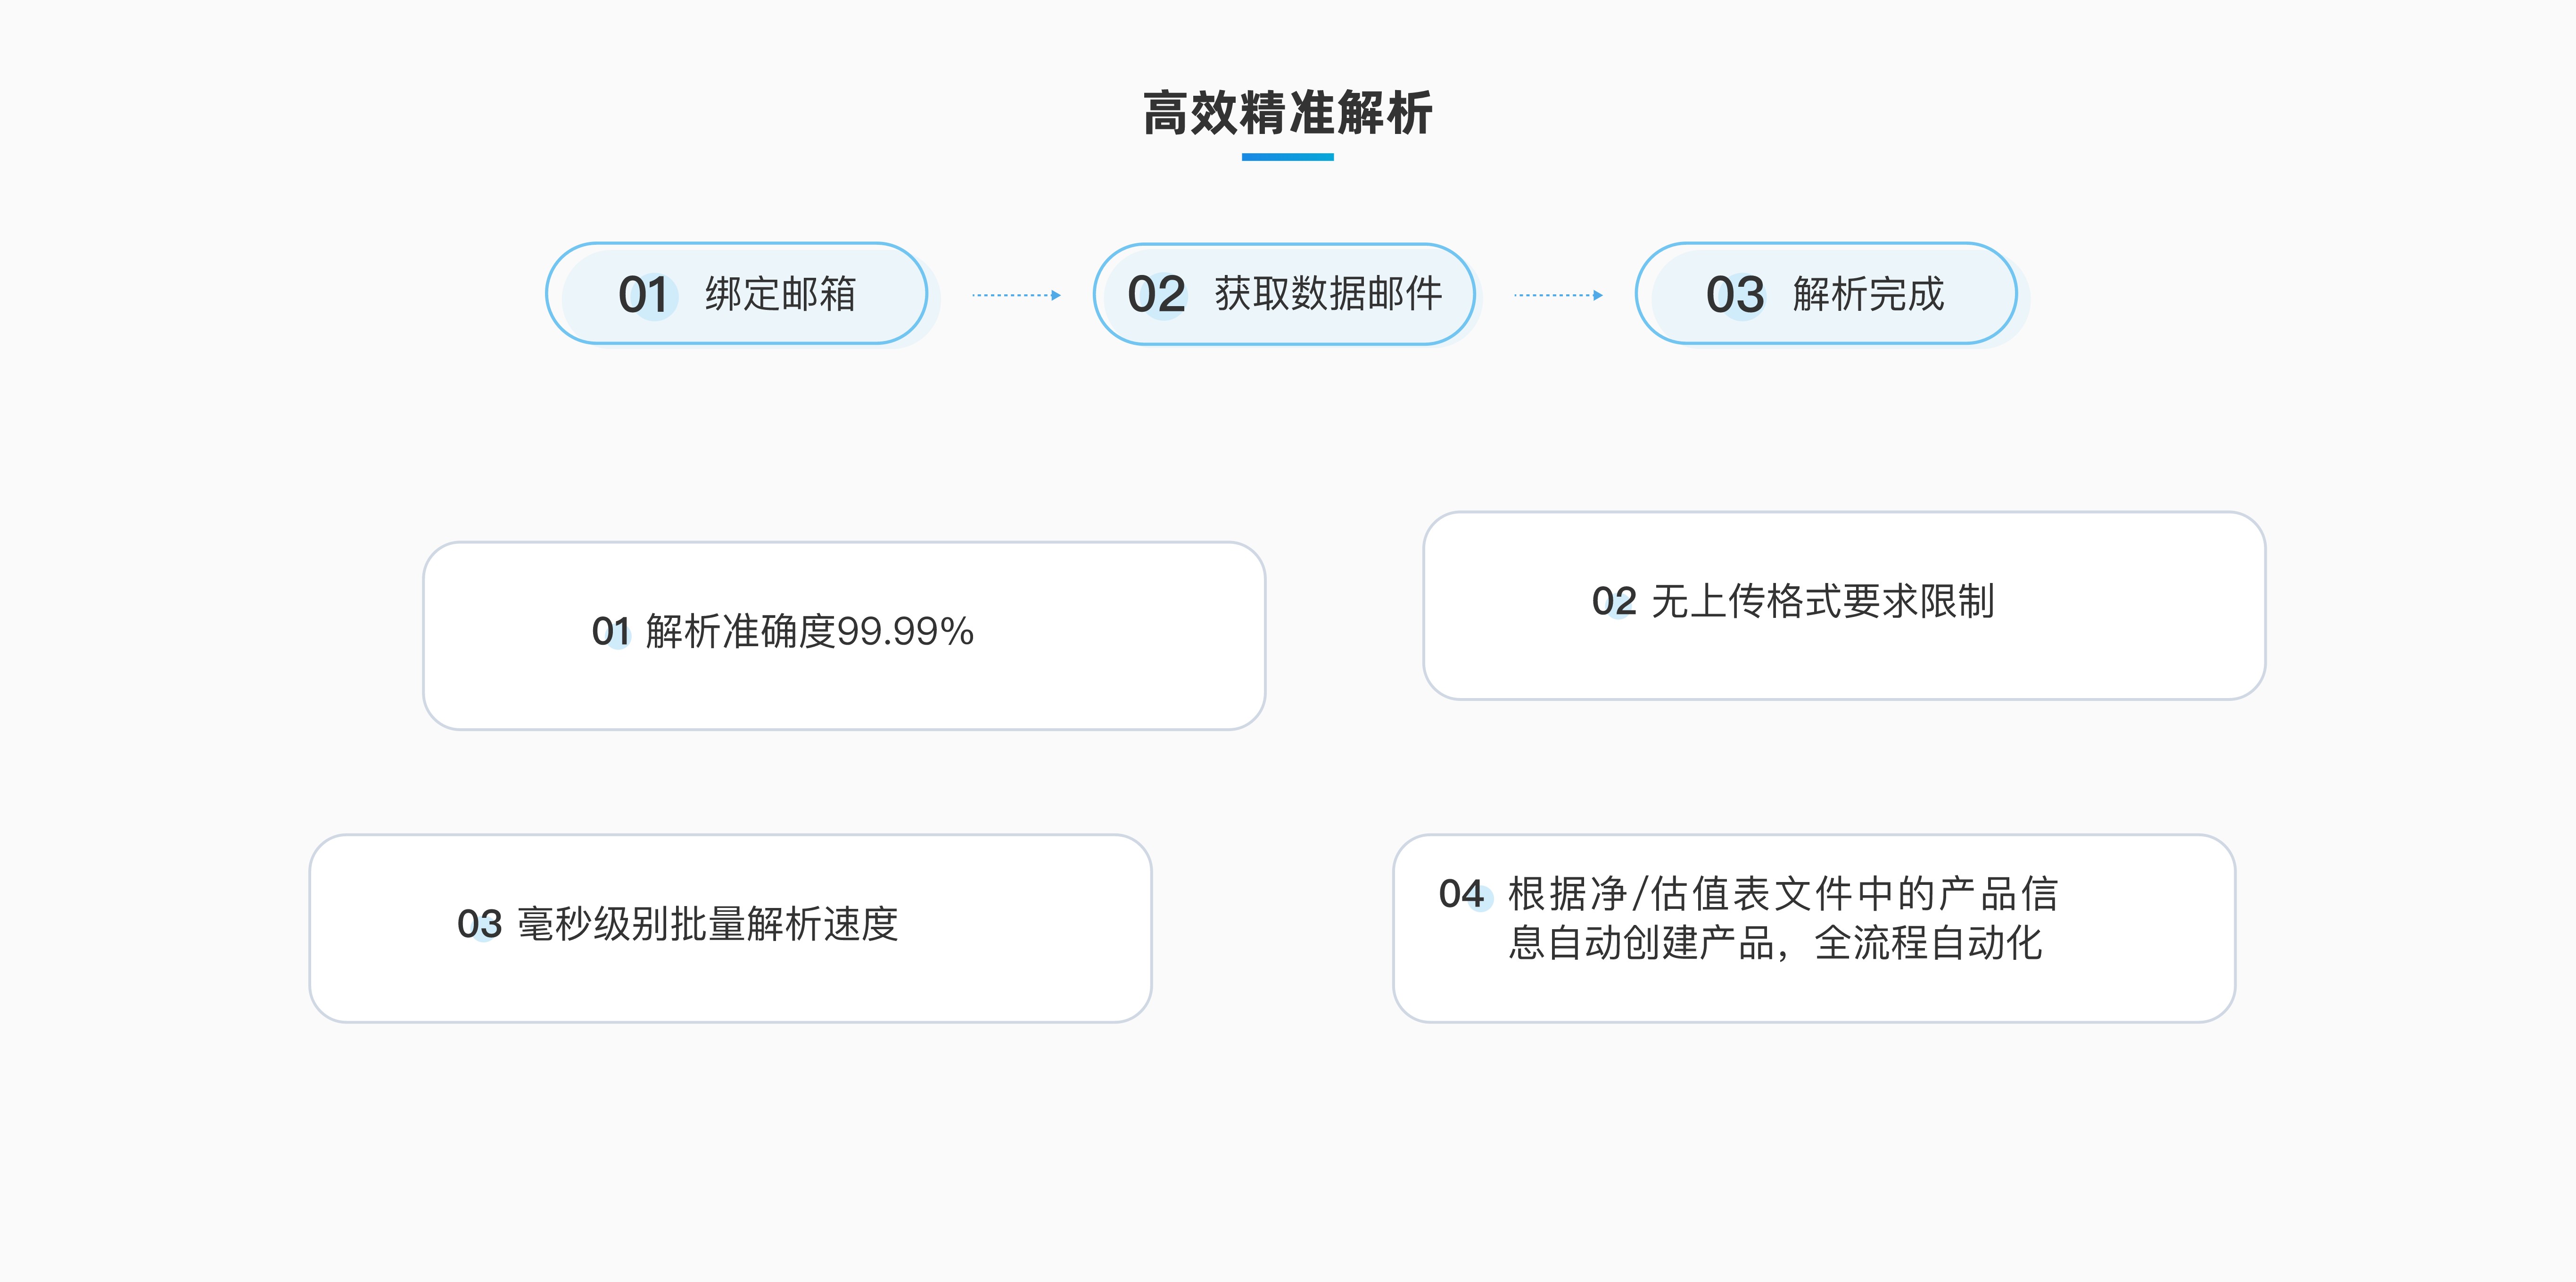The height and width of the screenshot is (1282, 2576).
Task: Click the 绑定邮箱 label text
Action: (x=780, y=294)
